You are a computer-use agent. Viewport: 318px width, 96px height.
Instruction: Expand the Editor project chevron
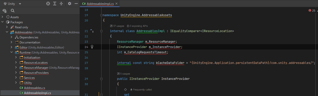(x=12, y=47)
